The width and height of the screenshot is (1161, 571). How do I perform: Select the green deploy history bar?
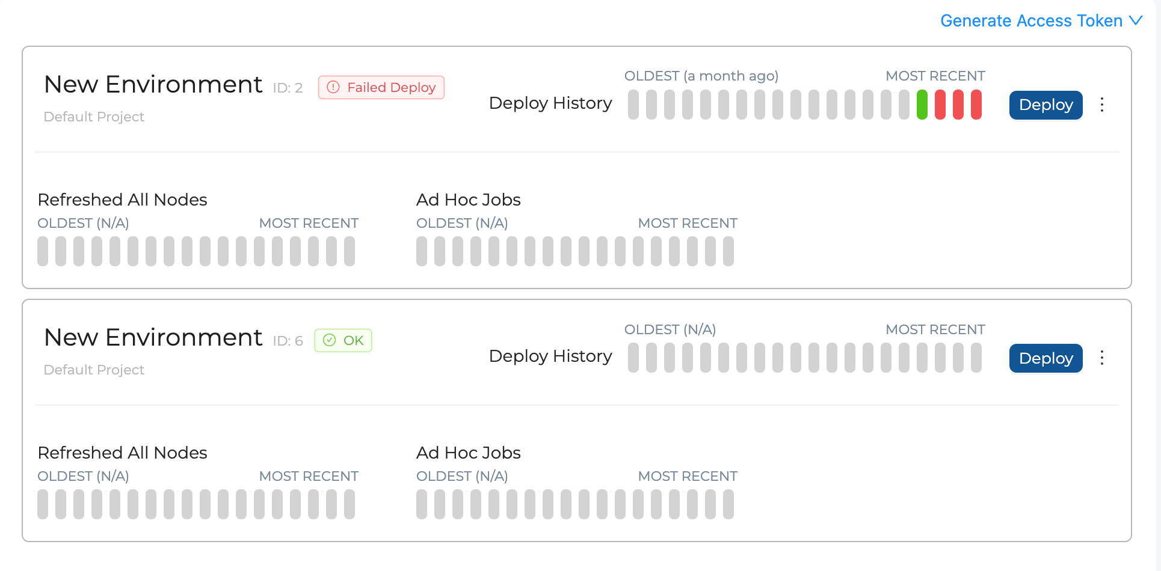[922, 105]
